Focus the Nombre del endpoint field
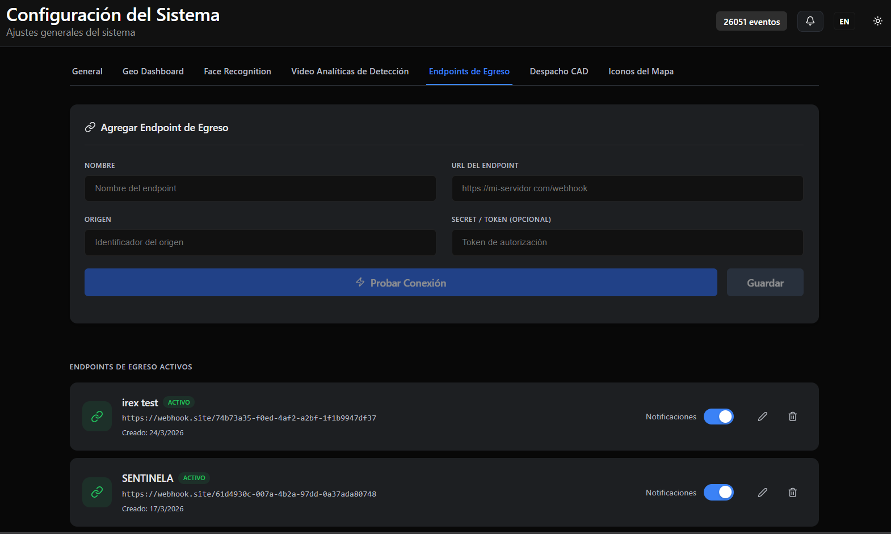The image size is (891, 534). (x=260, y=188)
